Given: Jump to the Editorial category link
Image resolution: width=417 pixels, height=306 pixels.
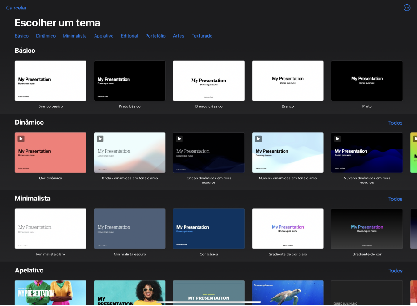Looking at the screenshot, I should pyautogui.click(x=129, y=36).
